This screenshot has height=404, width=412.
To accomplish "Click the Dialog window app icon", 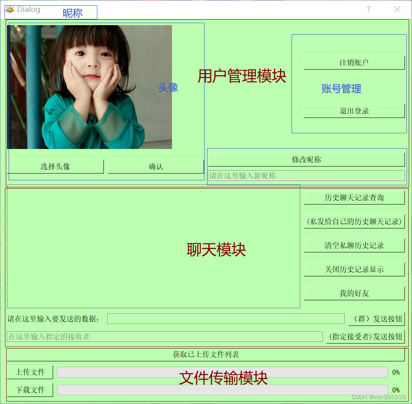I will pos(10,9).
